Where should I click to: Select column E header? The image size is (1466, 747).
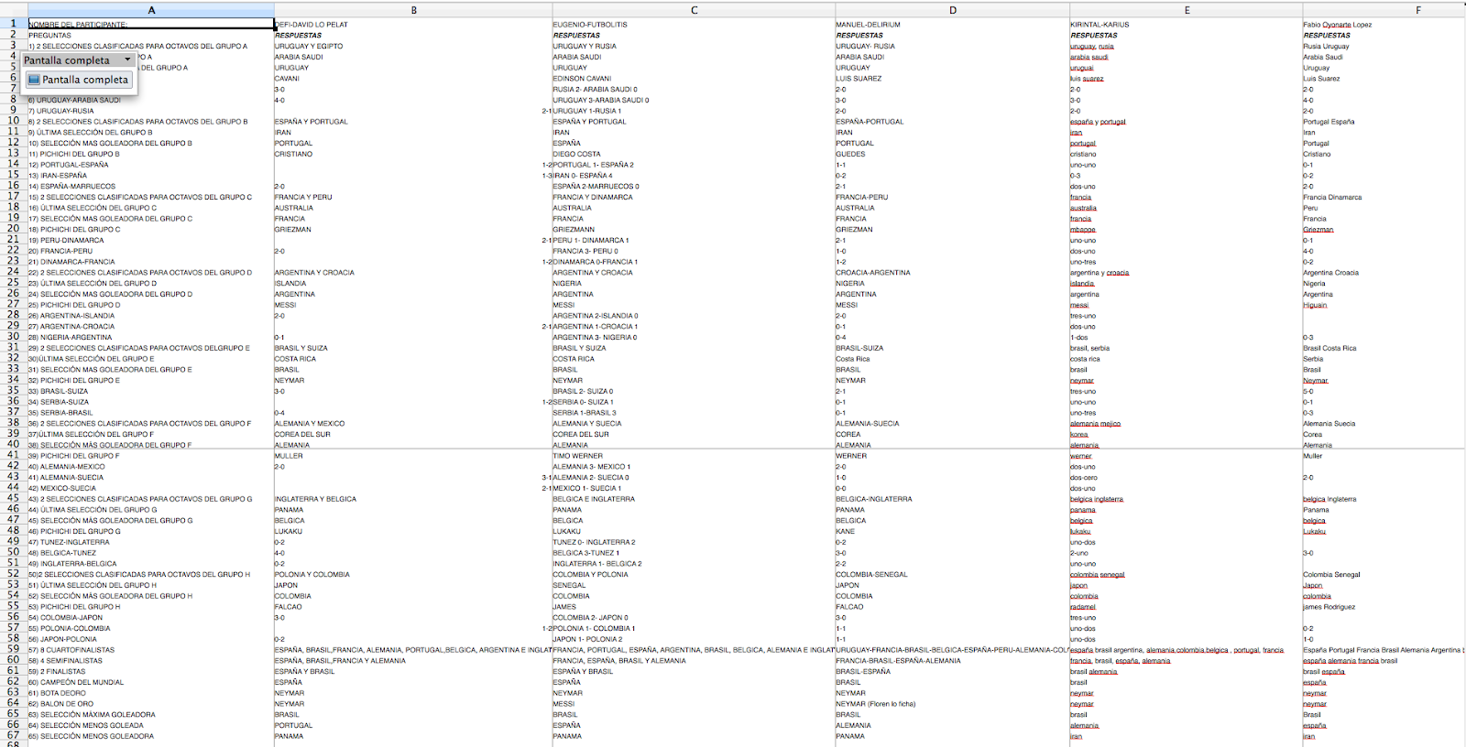point(1186,10)
